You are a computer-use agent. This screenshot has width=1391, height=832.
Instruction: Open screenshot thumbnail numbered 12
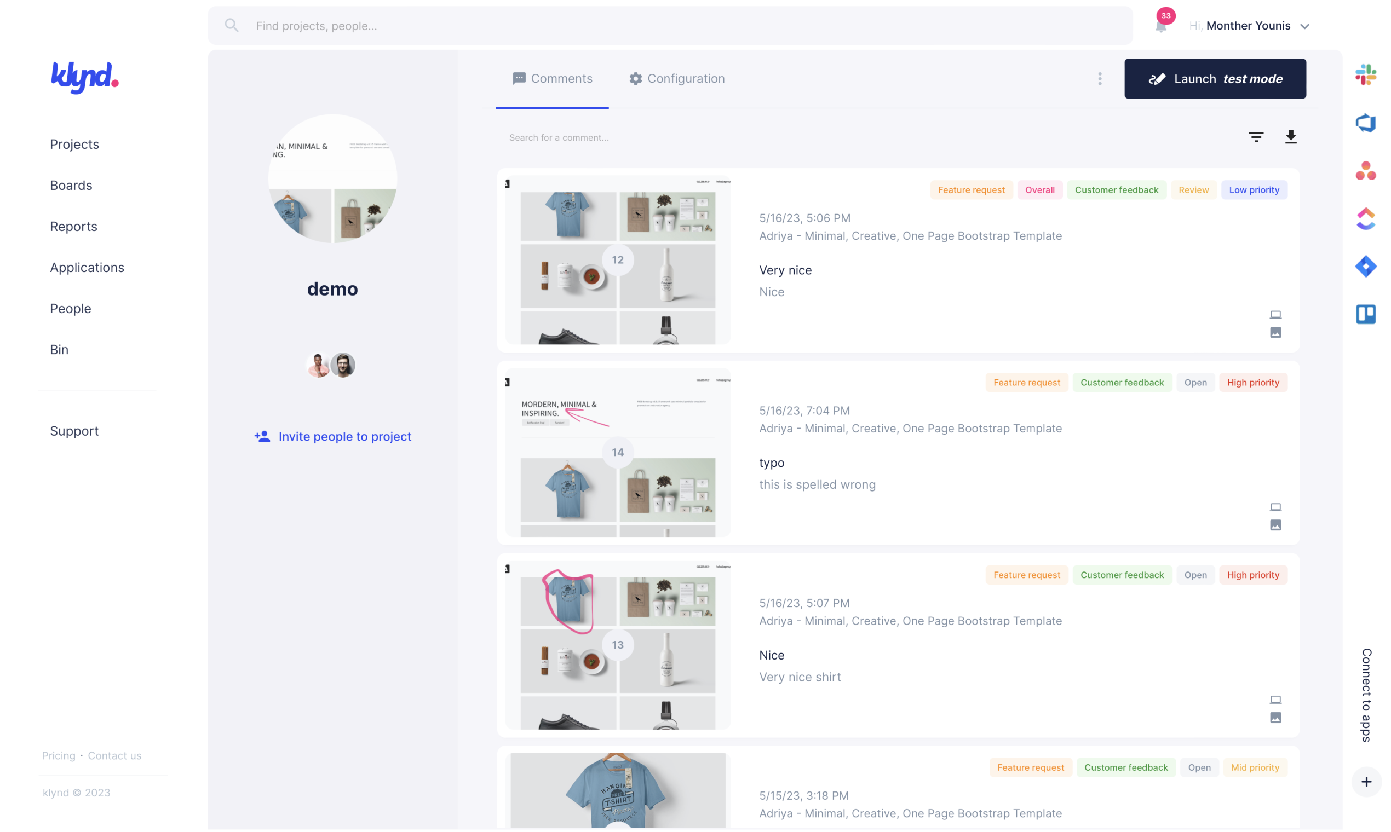618,259
